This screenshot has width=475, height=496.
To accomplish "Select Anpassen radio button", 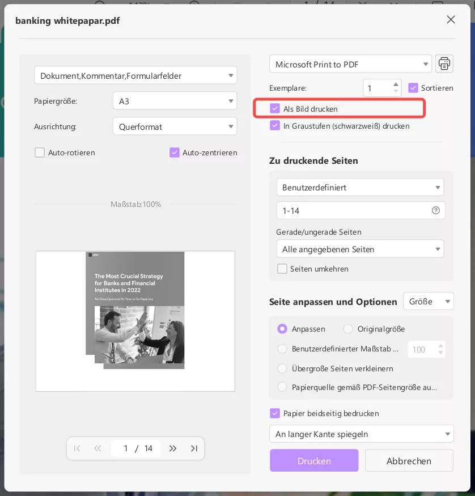I will [x=282, y=329].
